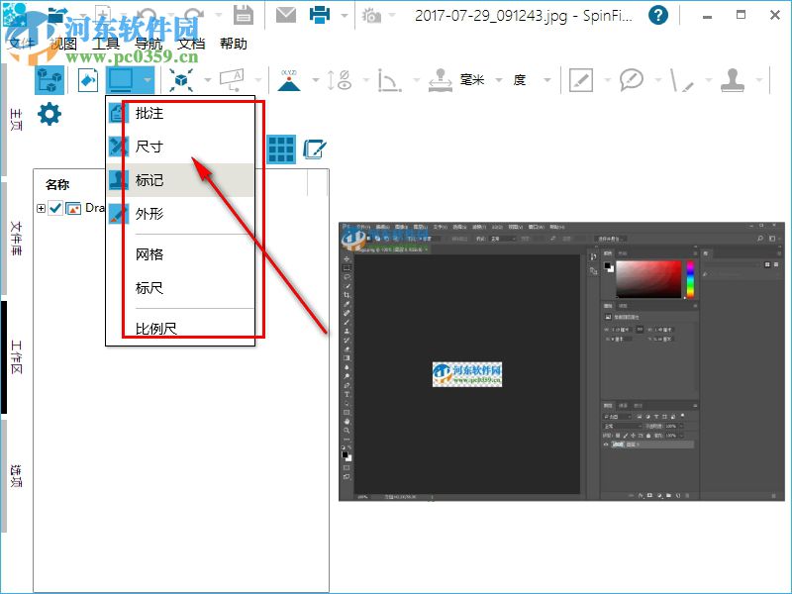
Task: Toggle the checkbox next to Dra item
Action: point(55,208)
